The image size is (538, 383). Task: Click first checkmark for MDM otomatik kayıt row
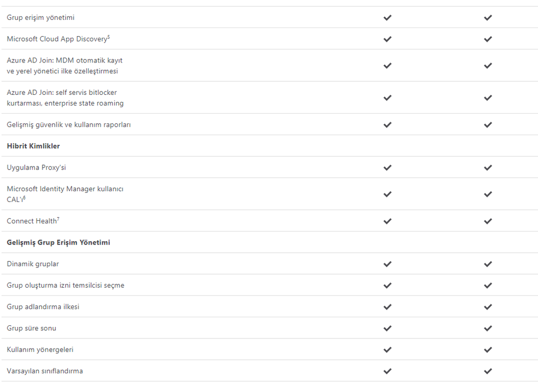tap(387, 66)
